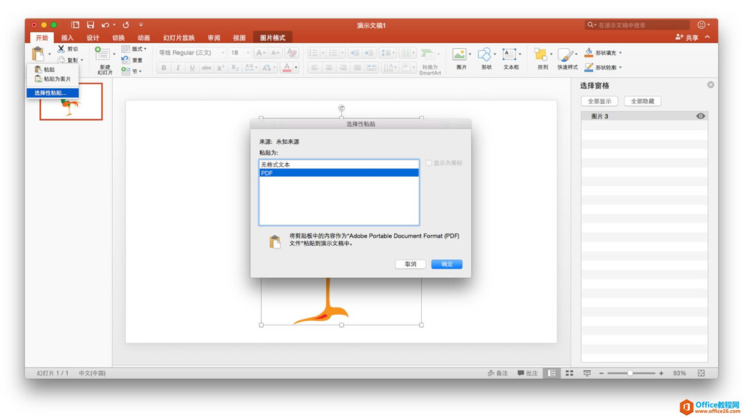Image resolution: width=743 pixels, height=418 pixels.
Task: Confirm paste by clicking 确定
Action: pyautogui.click(x=446, y=264)
